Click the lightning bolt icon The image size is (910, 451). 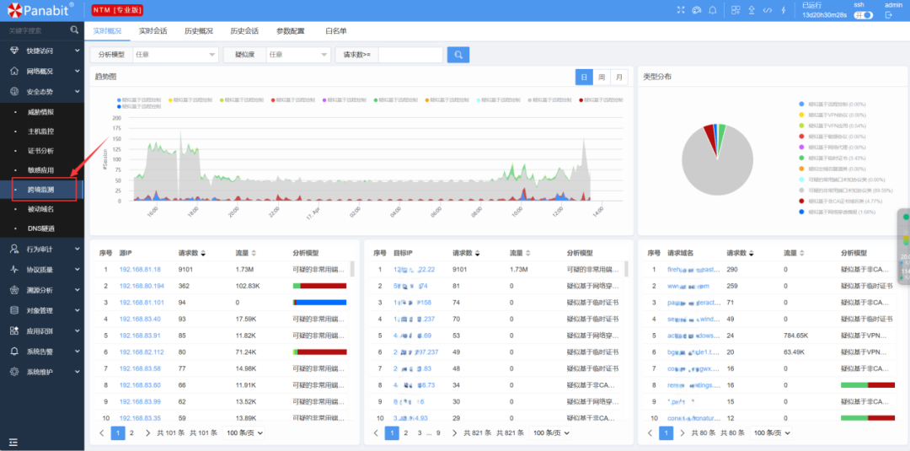784,10
